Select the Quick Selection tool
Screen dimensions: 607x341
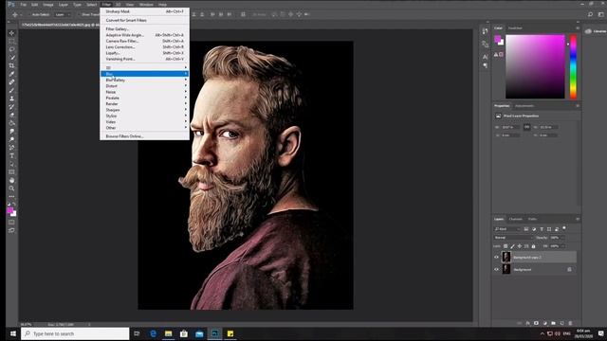(11, 58)
